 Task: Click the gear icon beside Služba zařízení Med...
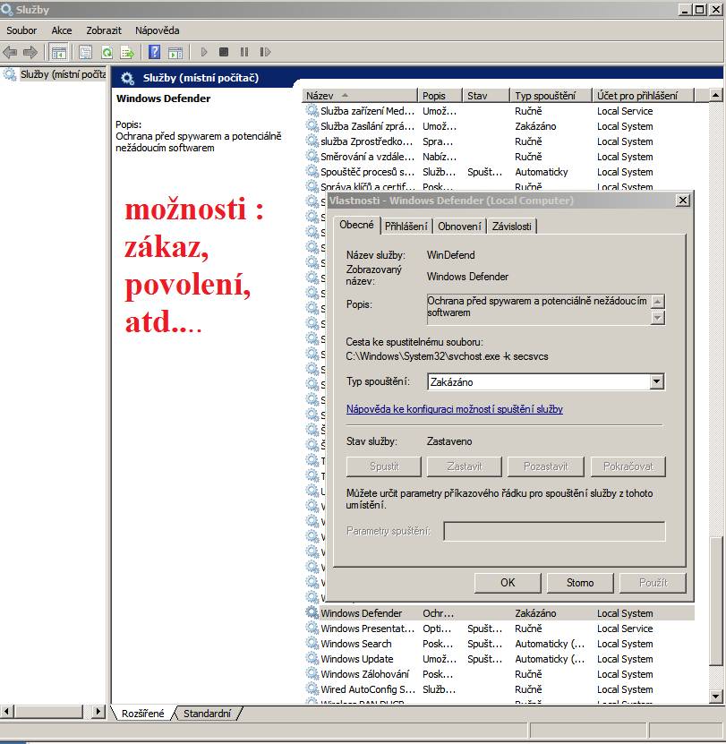pyautogui.click(x=312, y=111)
